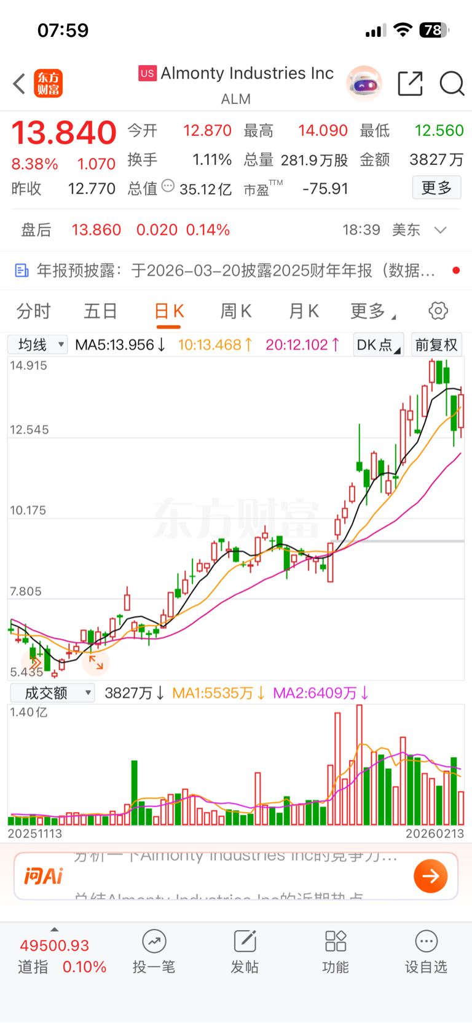The height and width of the screenshot is (1023, 472).
Task: Tap the red notification dot on announcement
Action: 456,271
